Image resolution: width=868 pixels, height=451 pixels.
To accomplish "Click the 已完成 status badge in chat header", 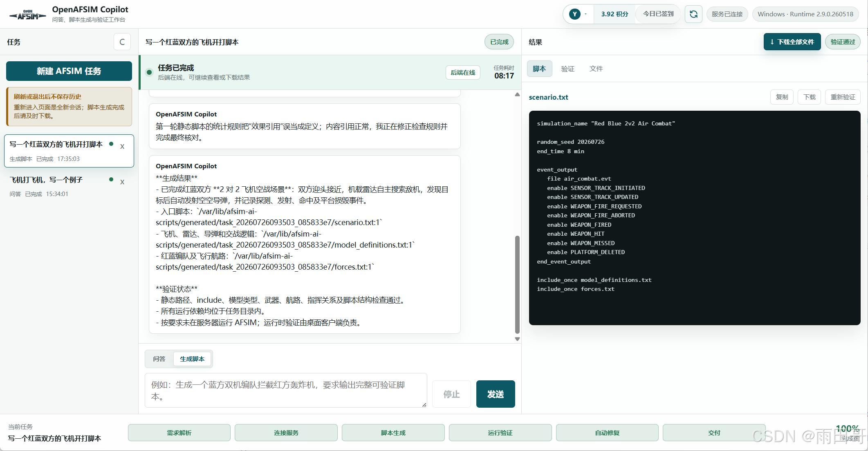I will pyautogui.click(x=499, y=42).
